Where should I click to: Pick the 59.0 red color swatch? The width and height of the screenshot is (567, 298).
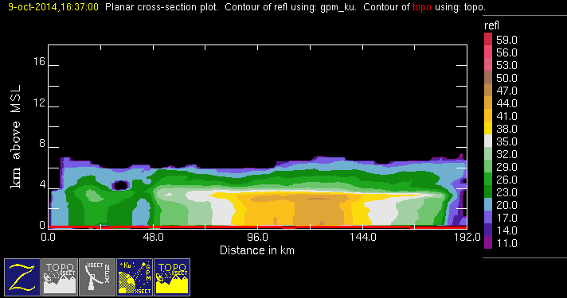point(488,39)
